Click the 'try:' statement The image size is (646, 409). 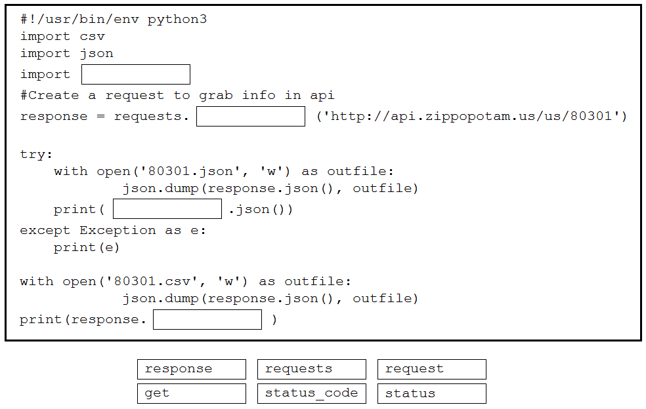(x=36, y=155)
